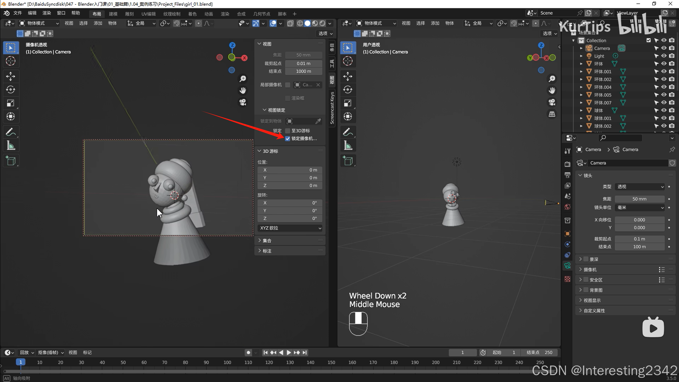Open the XYZ 欧拉 rotation mode dropdown
This screenshot has width=679, height=382.
pos(290,228)
